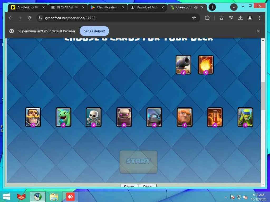The width and height of the screenshot is (270, 202).
Task: Select the Cannon card
Action: (x=184, y=65)
